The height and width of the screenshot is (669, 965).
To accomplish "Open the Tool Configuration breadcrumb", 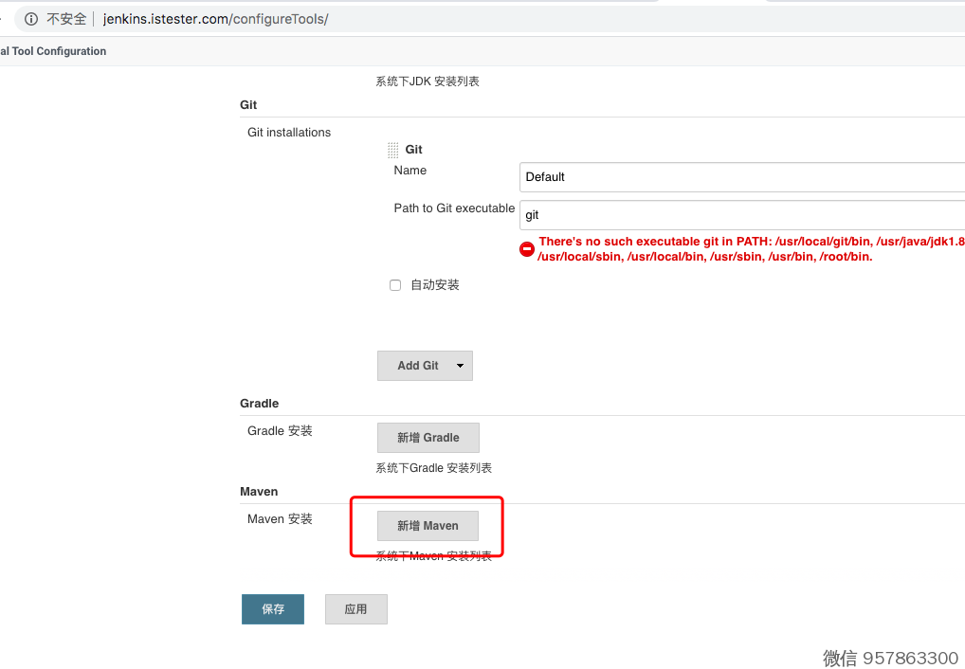I will pyautogui.click(x=53, y=51).
